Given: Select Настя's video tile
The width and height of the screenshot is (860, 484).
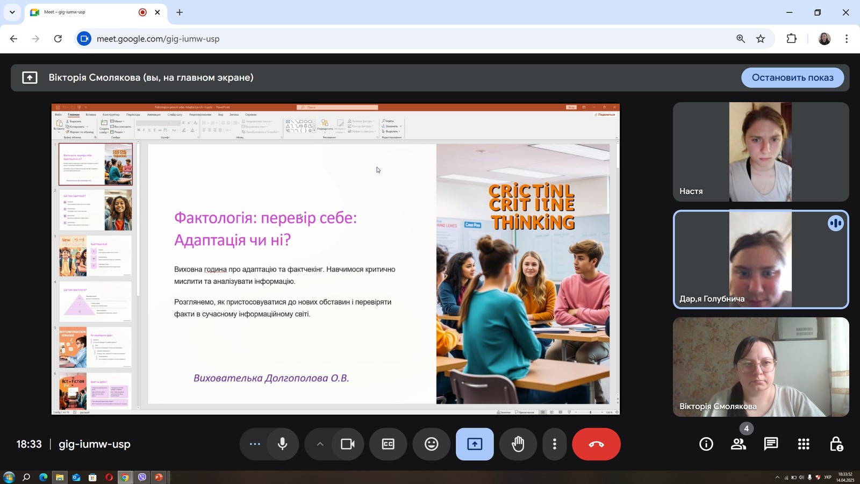Looking at the screenshot, I should pyautogui.click(x=761, y=152).
